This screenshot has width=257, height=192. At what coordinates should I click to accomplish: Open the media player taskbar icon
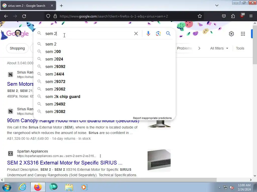pyautogui.click(x=84, y=187)
